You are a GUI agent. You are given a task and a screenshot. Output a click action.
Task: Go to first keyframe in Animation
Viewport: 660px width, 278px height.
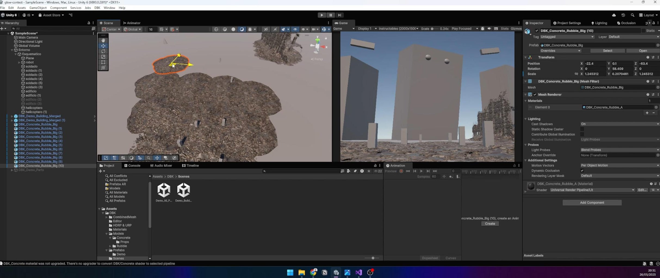pos(408,171)
